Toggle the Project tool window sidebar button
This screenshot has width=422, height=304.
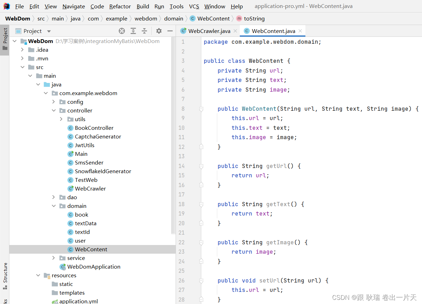5,36
